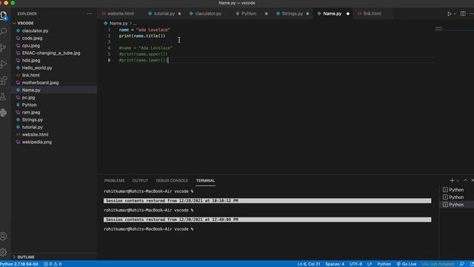Split the editor to the right
The width and height of the screenshot is (474, 267).
[463, 13]
